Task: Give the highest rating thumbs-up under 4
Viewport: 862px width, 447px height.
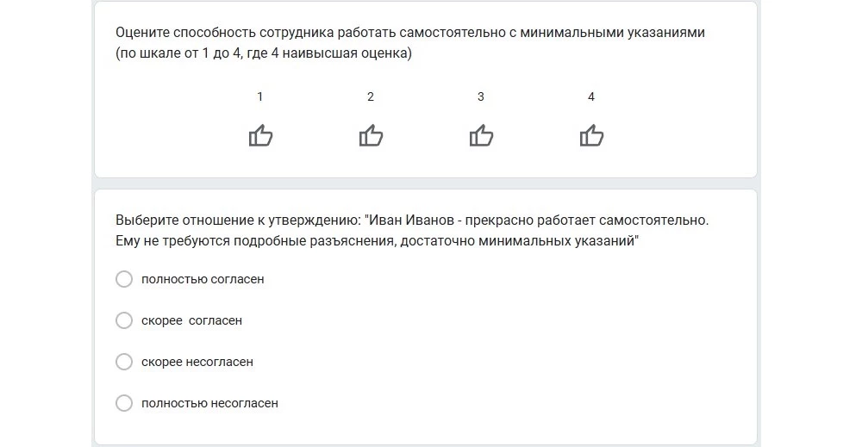Action: [591, 136]
